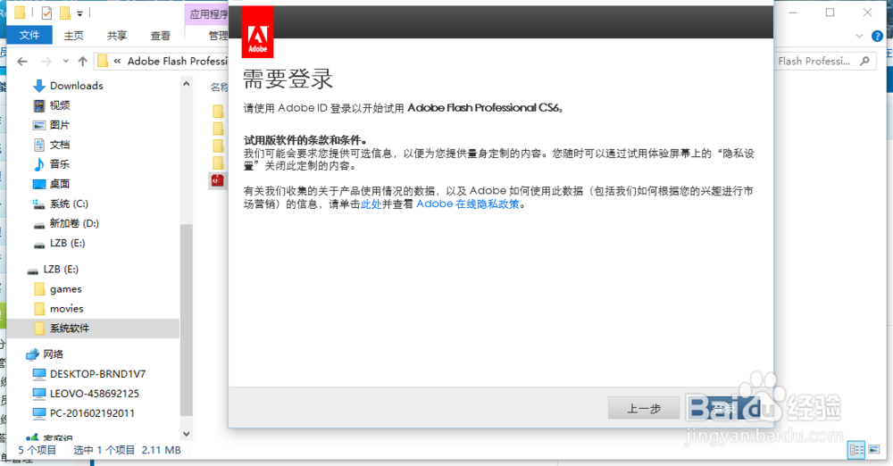893x466 pixels.
Task: Open the 文件 menu in Explorer
Action: 29,36
